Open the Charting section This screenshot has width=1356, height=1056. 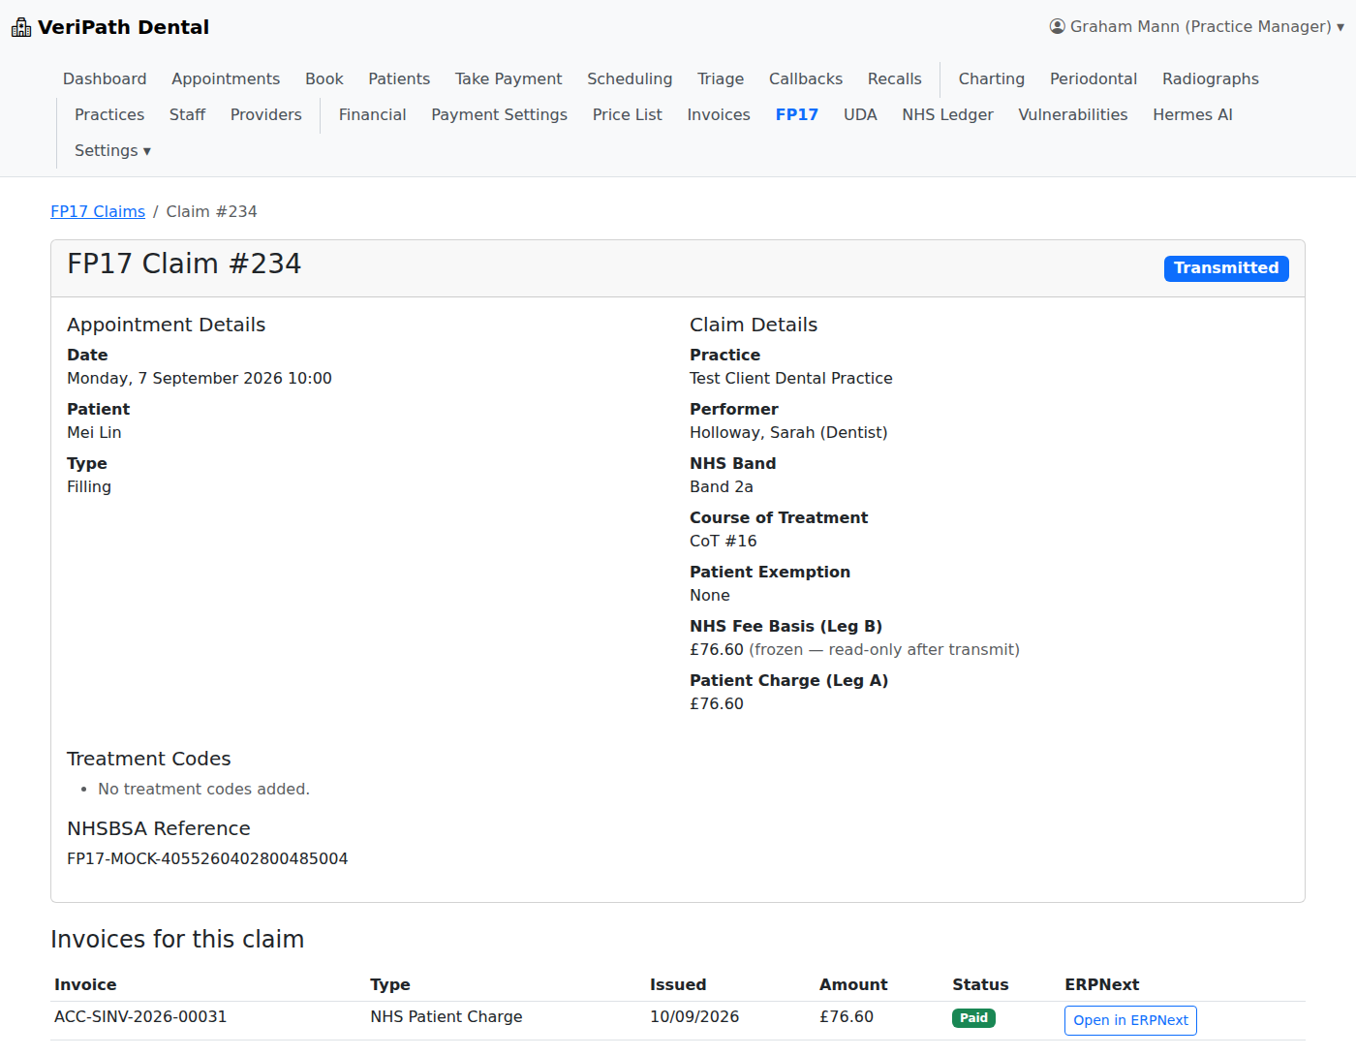tap(992, 78)
